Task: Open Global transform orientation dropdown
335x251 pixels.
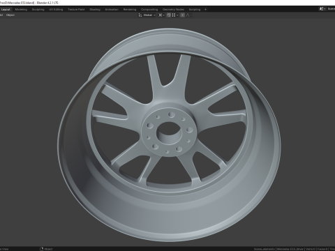Action: (x=147, y=15)
